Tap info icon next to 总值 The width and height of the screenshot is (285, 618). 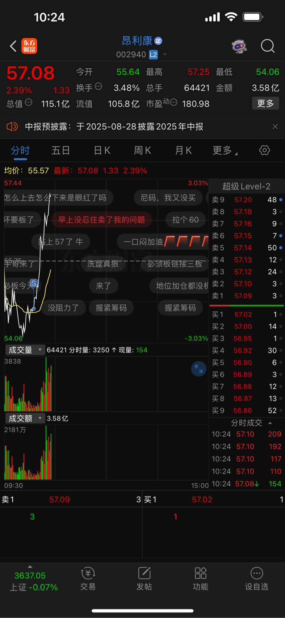pos(29,102)
